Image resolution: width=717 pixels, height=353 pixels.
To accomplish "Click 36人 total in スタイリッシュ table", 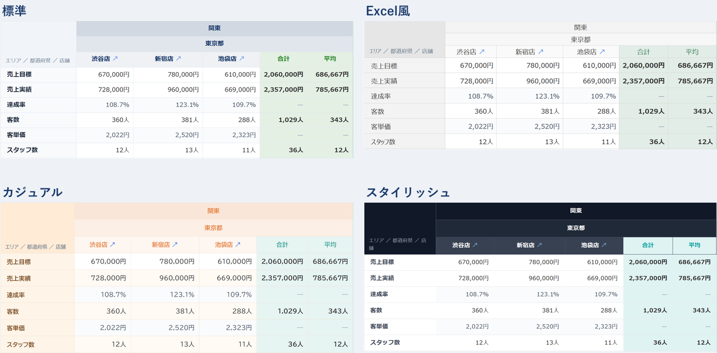I will tap(648, 342).
